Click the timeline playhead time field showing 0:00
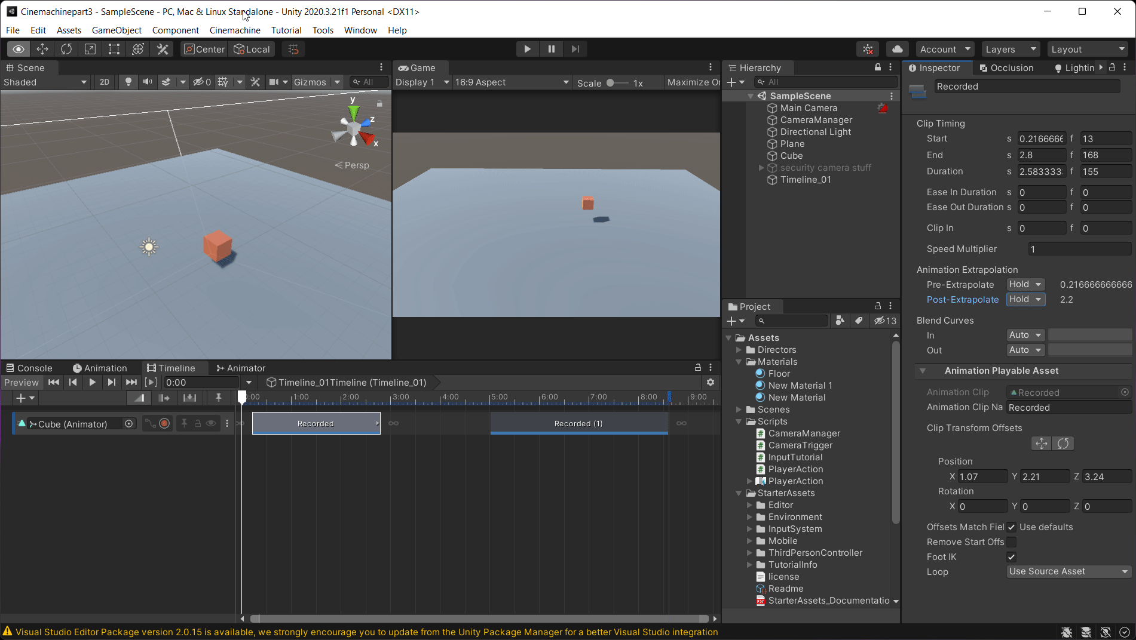 (203, 382)
